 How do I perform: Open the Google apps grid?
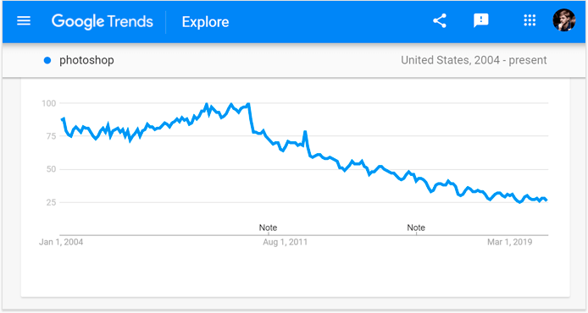coord(530,20)
